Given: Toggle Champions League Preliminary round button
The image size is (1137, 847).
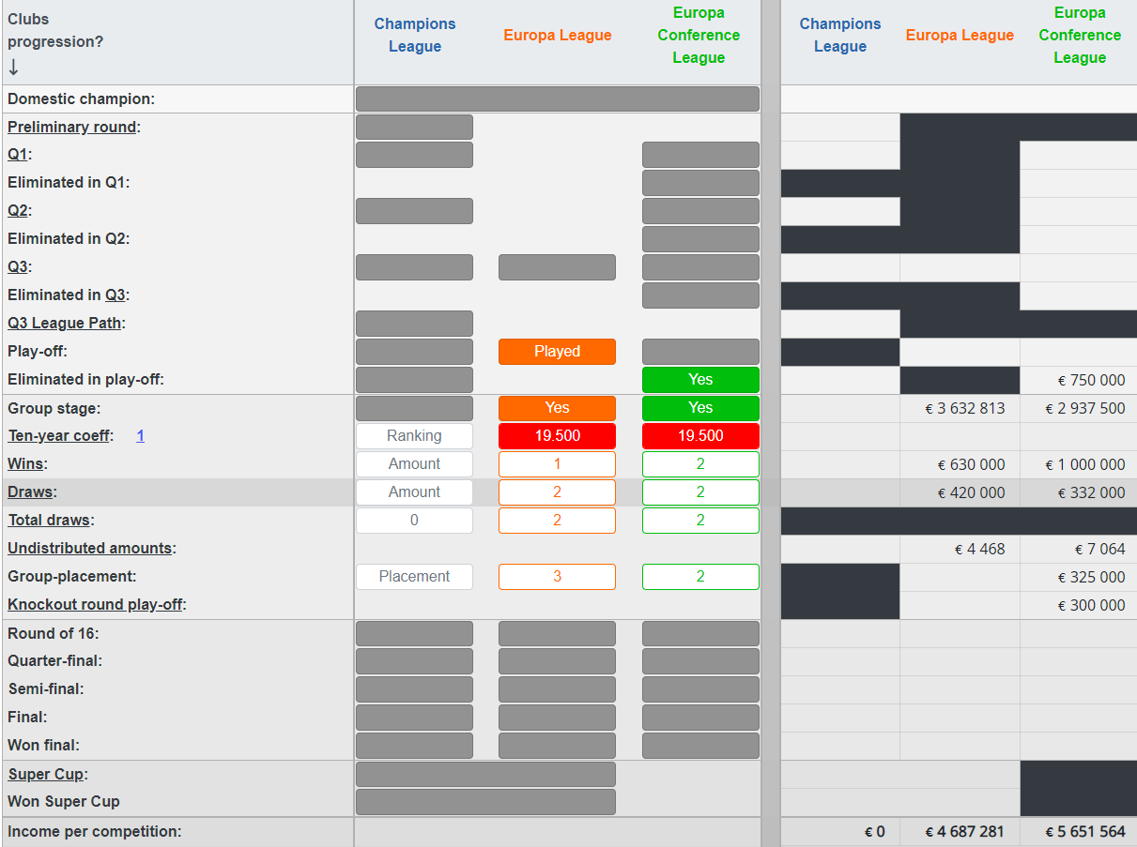Looking at the screenshot, I should 414,127.
